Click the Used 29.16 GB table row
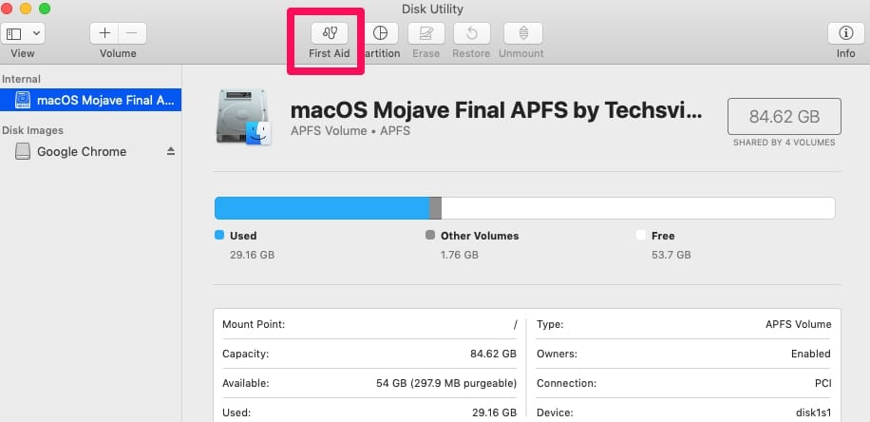The image size is (870, 422). click(x=369, y=412)
